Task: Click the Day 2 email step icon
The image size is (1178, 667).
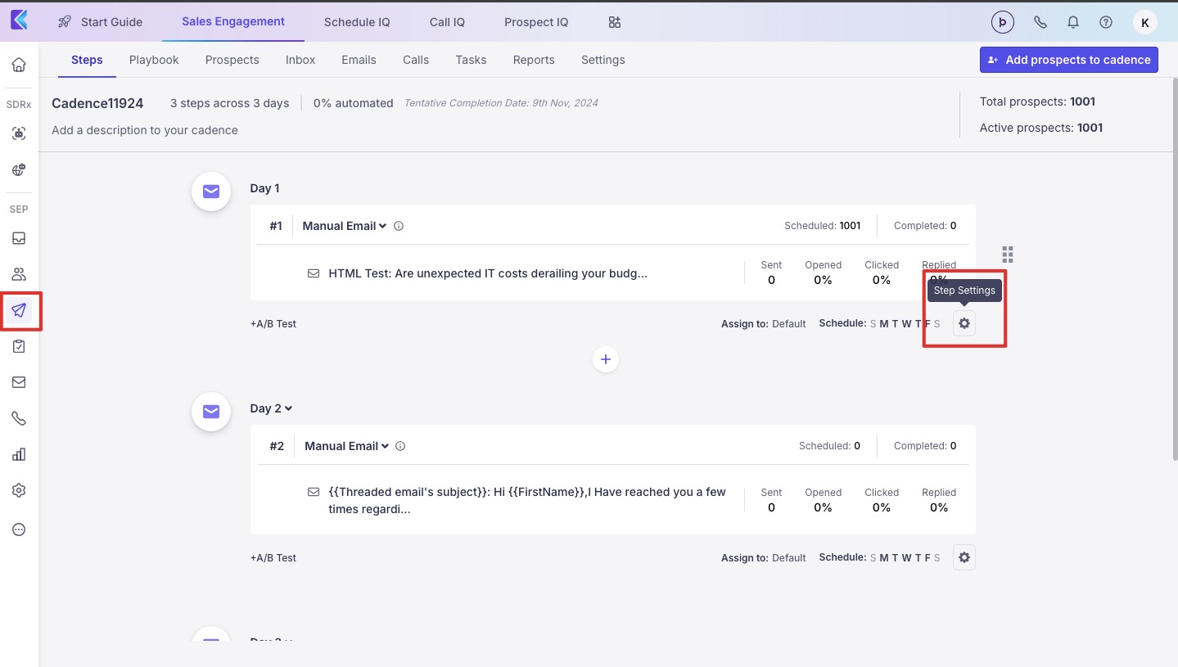Action: click(211, 412)
